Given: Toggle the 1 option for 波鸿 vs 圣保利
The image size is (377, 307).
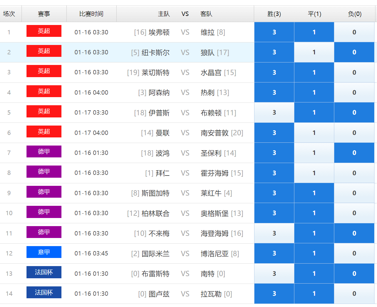Looking at the screenshot, I should tap(314, 153).
